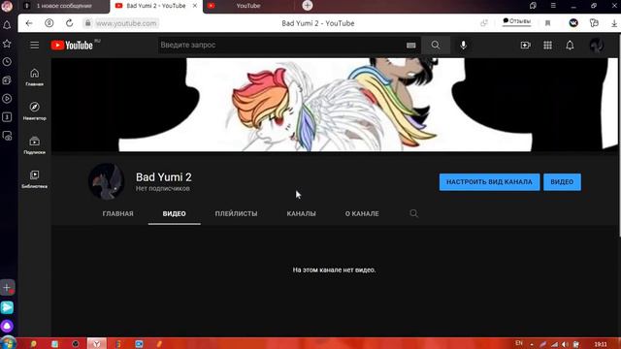Select the ВИДЕО channel tab
The width and height of the screenshot is (621, 349).
[175, 213]
